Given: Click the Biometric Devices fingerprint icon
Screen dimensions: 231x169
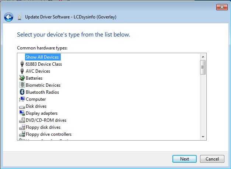Looking at the screenshot, I should tap(22, 85).
